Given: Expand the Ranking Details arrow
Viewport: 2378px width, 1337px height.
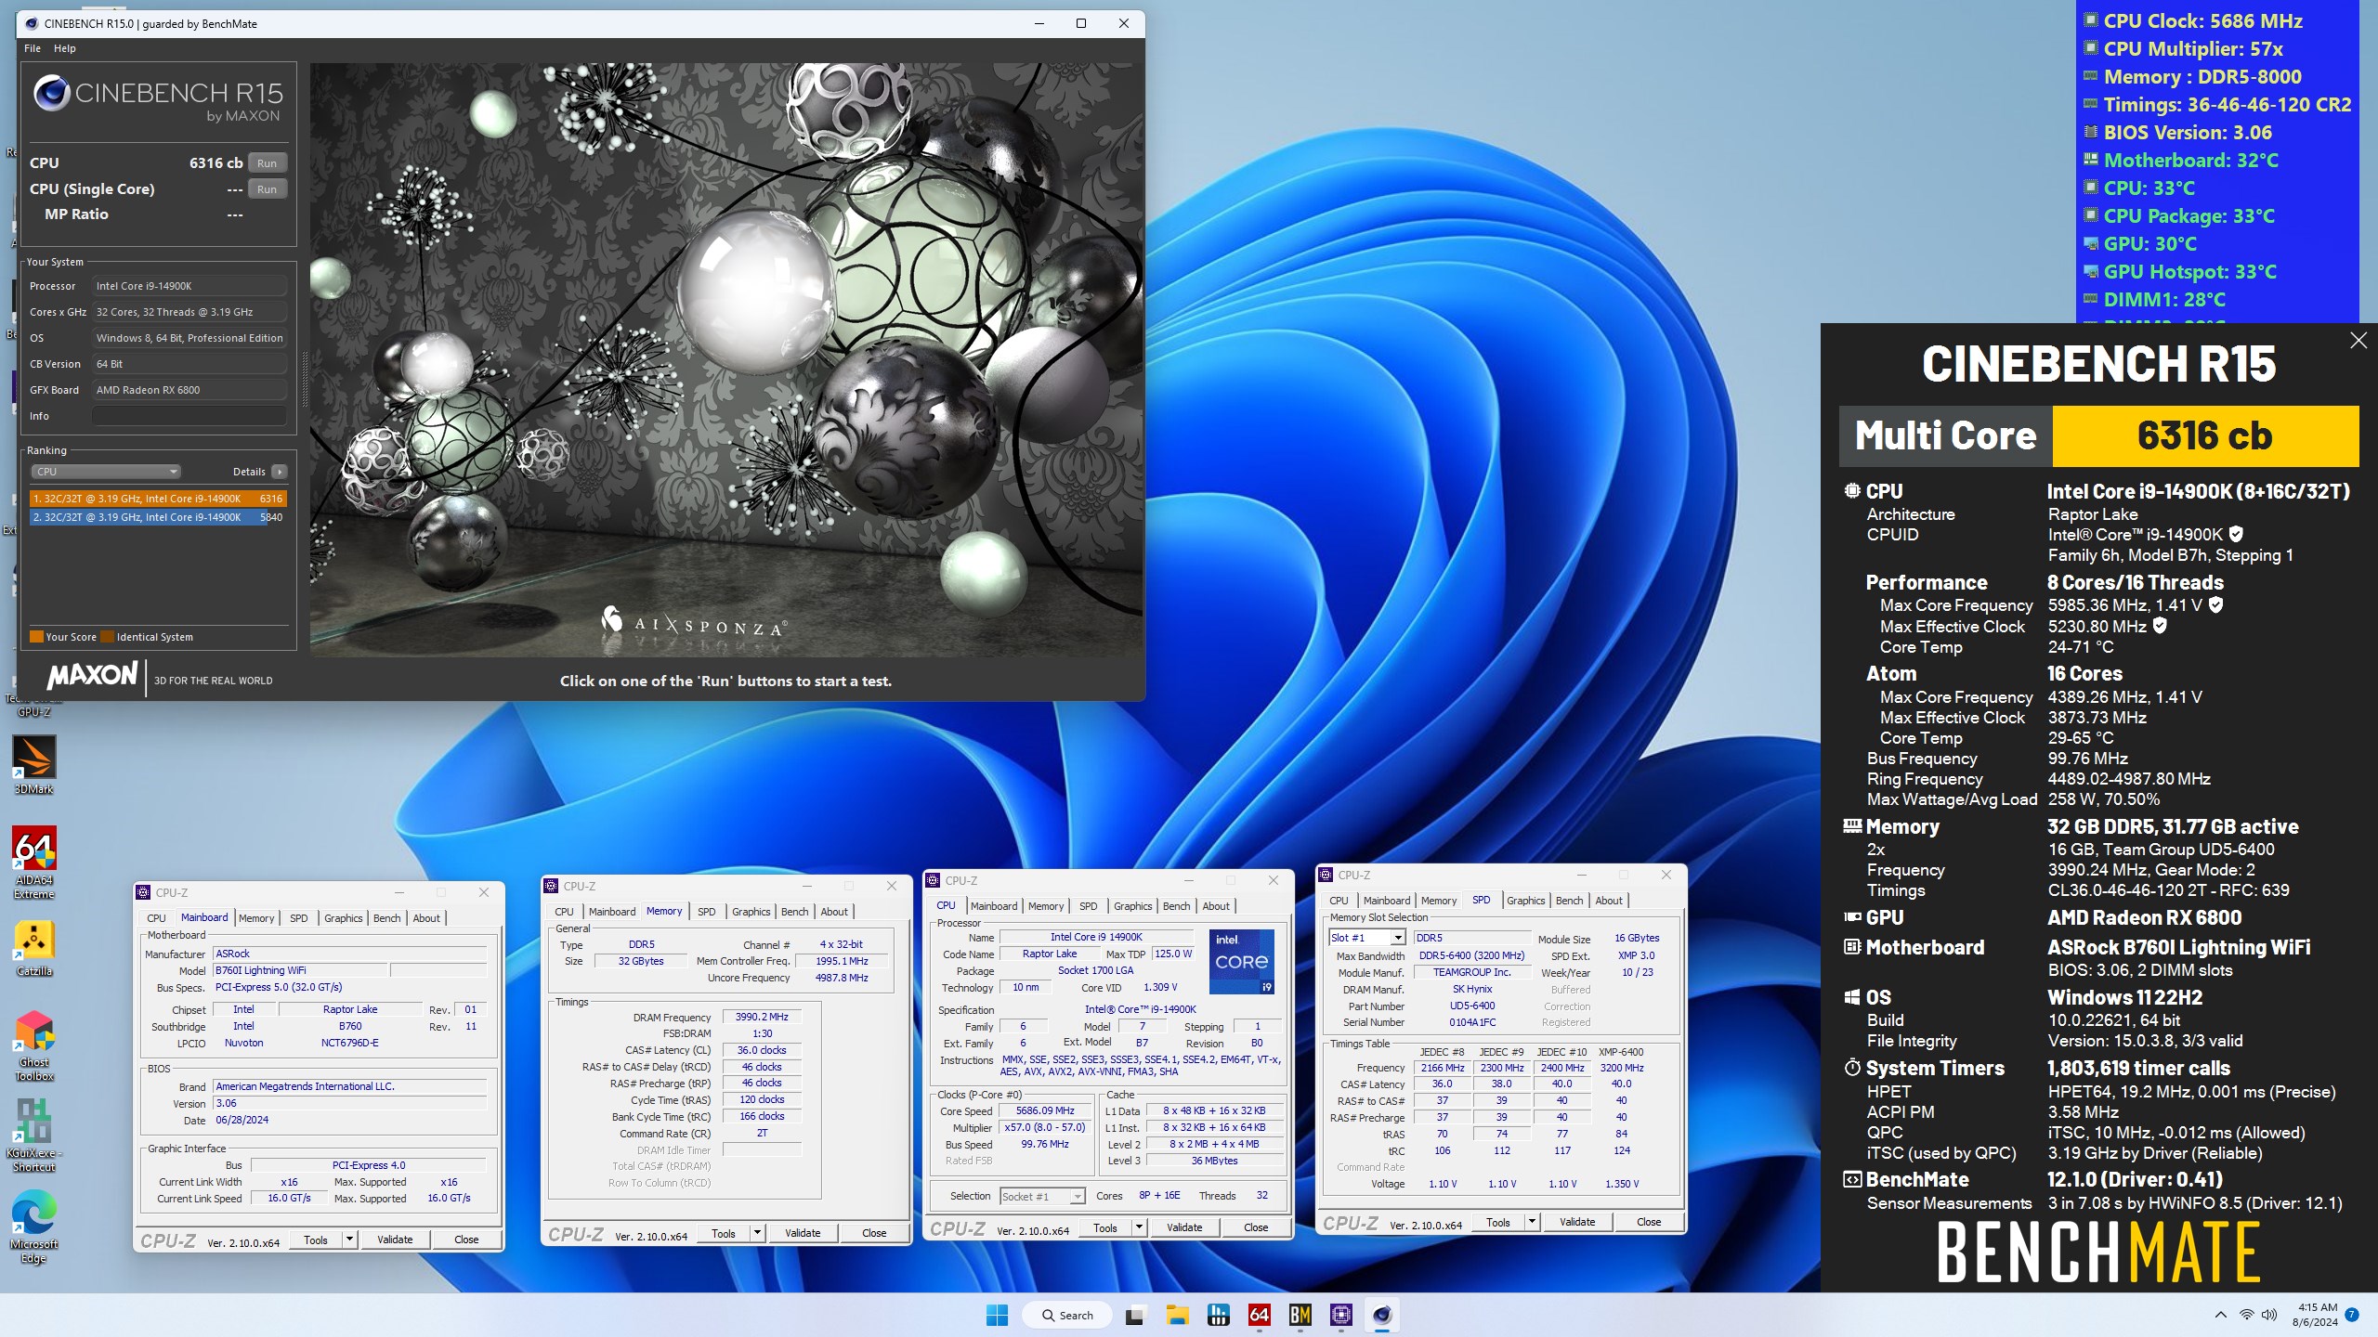Looking at the screenshot, I should pos(280,472).
